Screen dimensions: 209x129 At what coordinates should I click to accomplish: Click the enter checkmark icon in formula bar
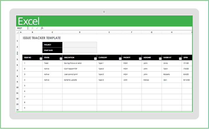[x=37, y=28]
